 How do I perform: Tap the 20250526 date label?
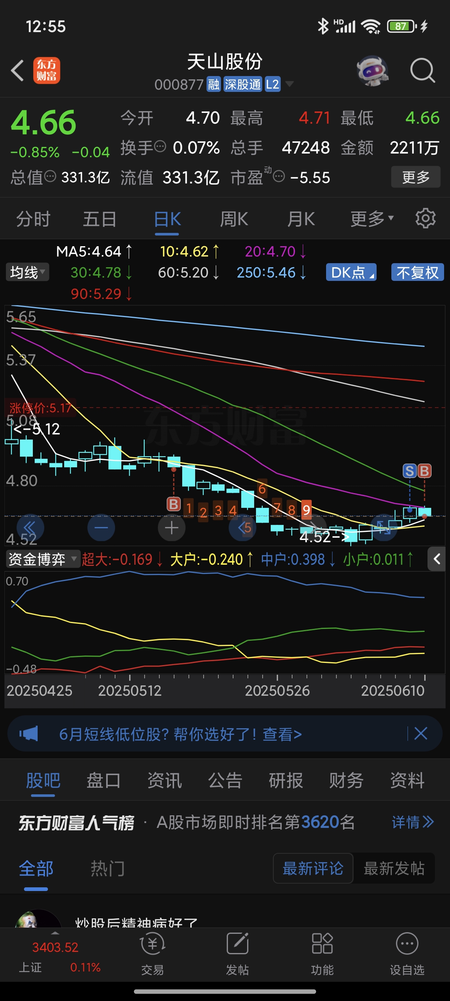click(277, 691)
